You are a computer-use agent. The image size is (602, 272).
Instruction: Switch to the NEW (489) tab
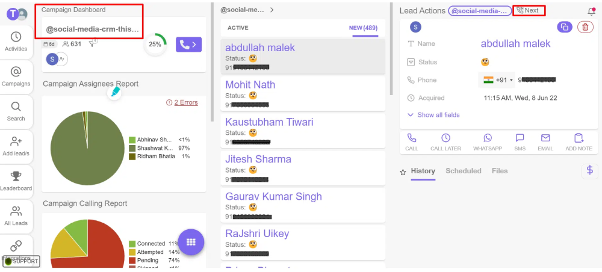pyautogui.click(x=363, y=28)
